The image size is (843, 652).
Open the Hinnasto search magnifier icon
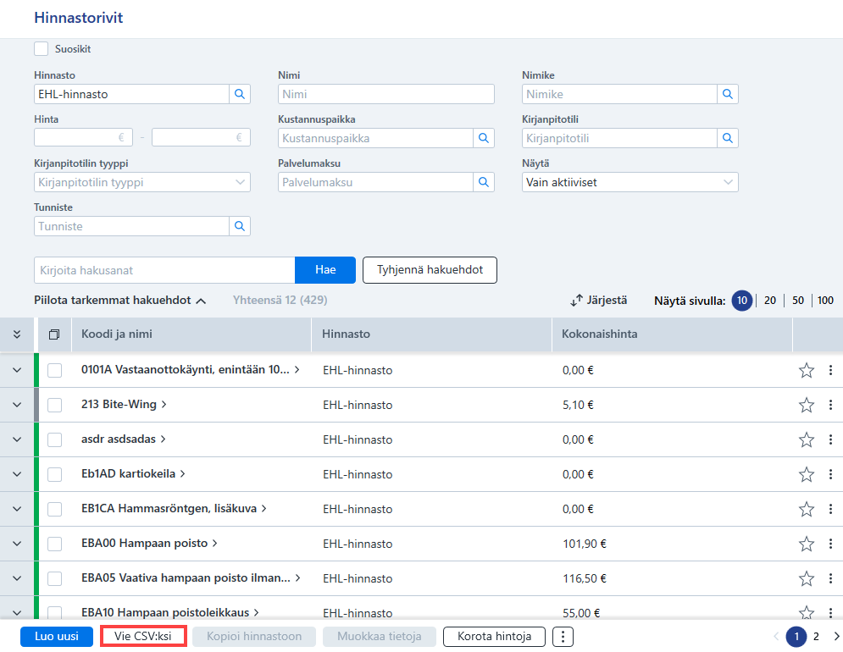[x=240, y=94]
